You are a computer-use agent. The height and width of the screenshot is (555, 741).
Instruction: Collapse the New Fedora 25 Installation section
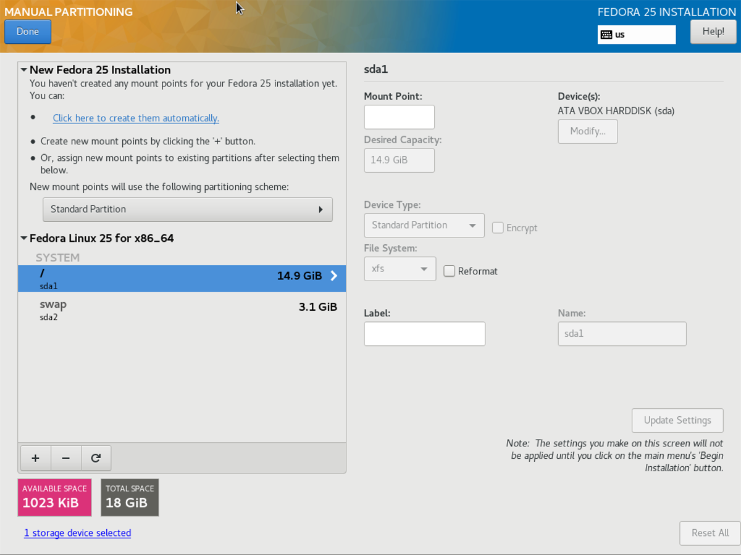[24, 70]
